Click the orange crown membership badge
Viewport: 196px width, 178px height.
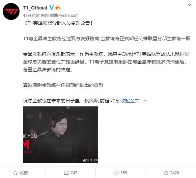pos(58,8)
